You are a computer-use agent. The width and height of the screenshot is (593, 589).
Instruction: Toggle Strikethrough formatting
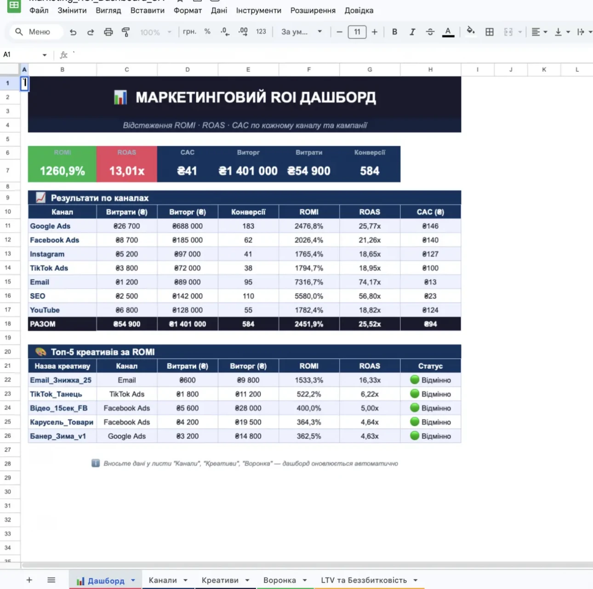430,32
